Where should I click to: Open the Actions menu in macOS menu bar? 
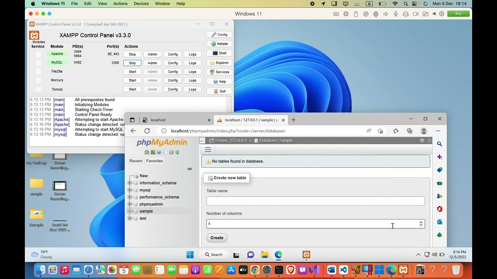(x=120, y=3)
